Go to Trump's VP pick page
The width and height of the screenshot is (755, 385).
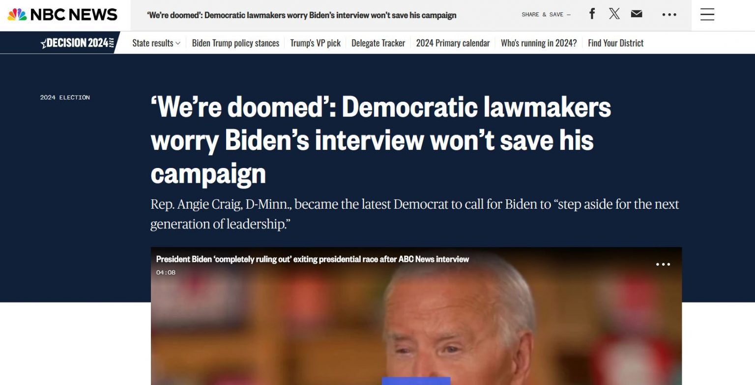tap(315, 43)
